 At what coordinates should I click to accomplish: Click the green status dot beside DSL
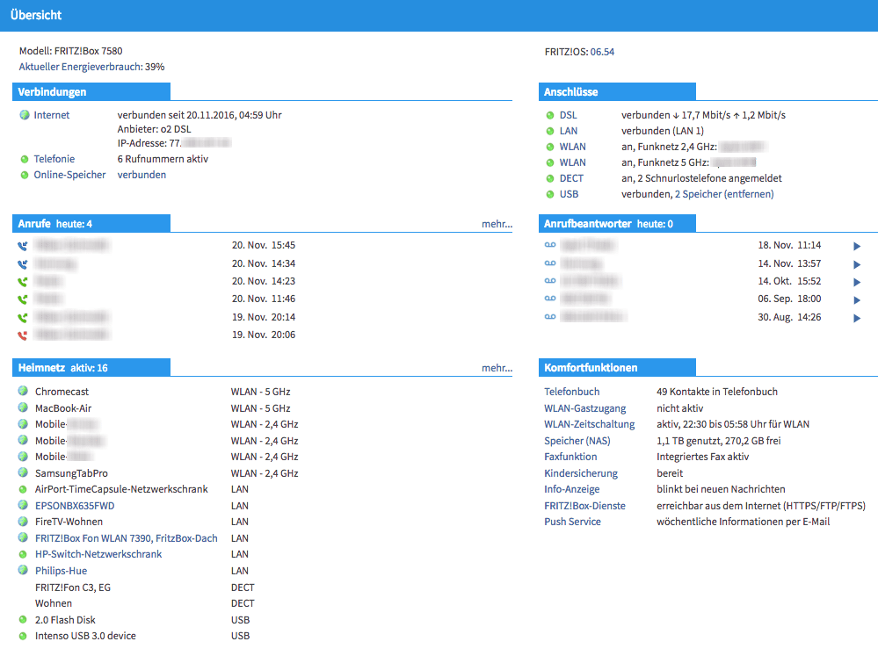pyautogui.click(x=550, y=115)
